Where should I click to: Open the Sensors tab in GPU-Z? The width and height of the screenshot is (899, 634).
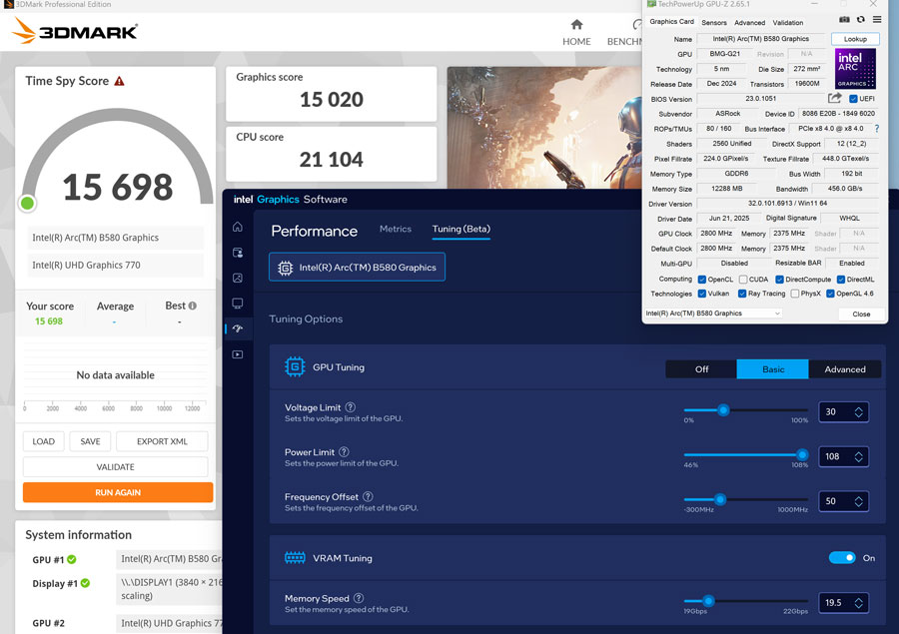714,22
